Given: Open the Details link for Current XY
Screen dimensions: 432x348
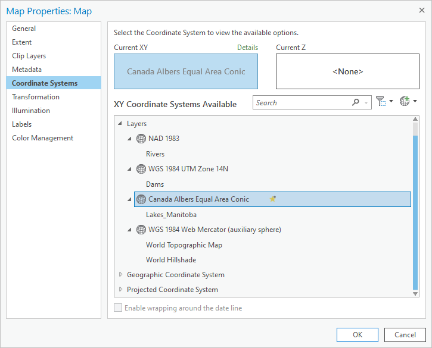Looking at the screenshot, I should (247, 48).
